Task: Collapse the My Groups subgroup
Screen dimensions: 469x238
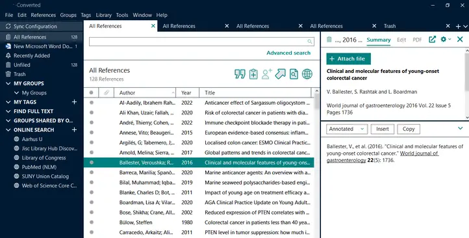Action: [x=16, y=93]
